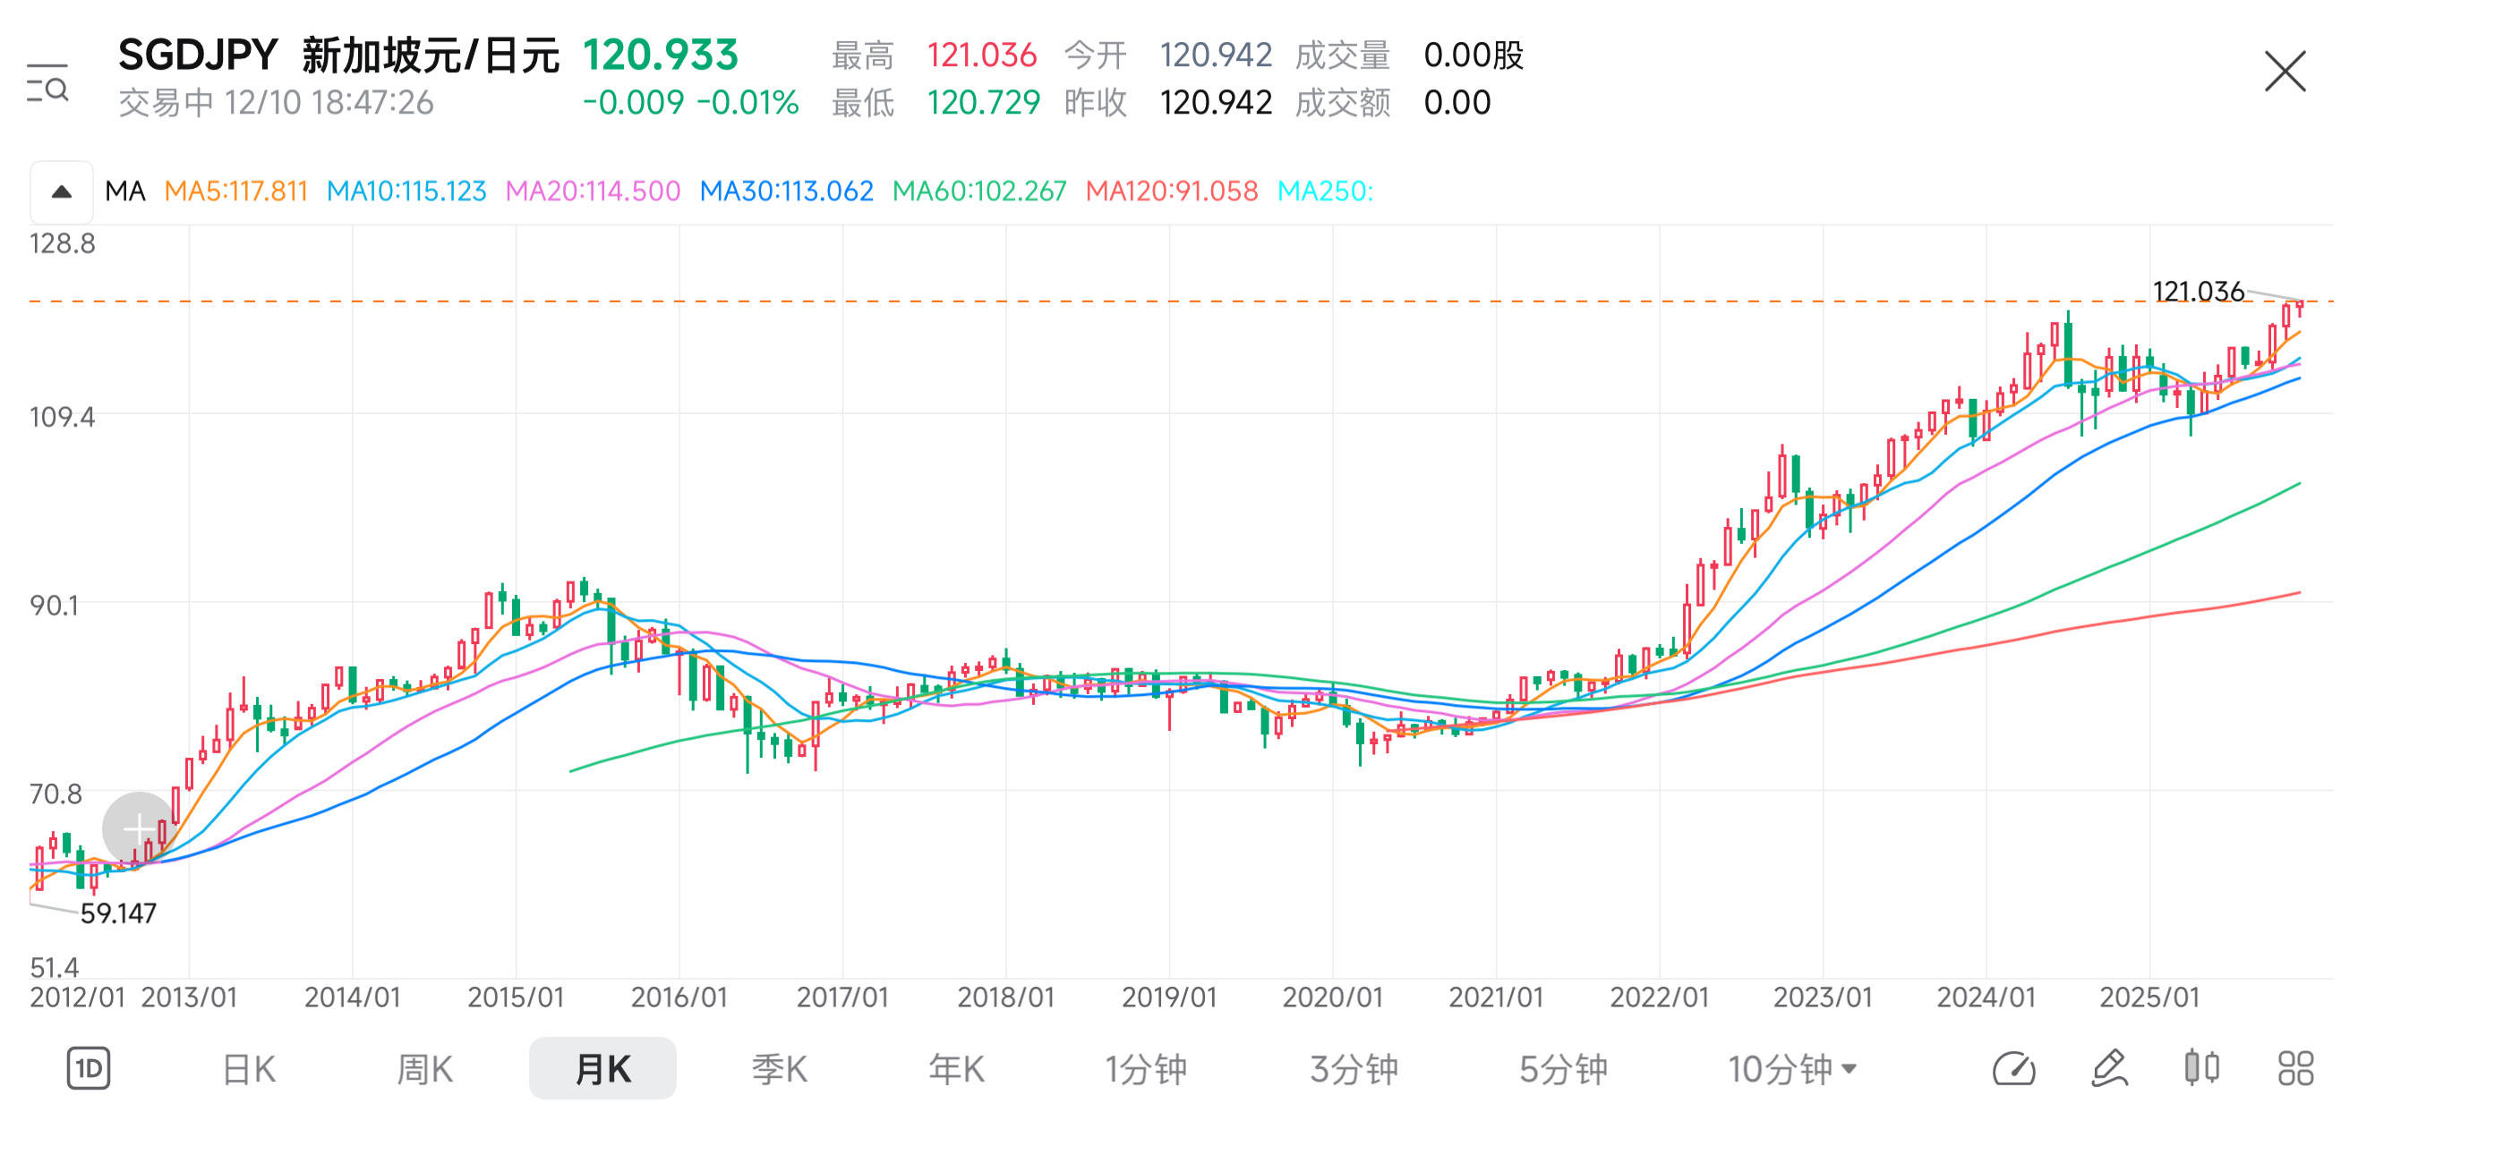Close the SGDJPY chart view
The image size is (2503, 1154).
(2284, 72)
